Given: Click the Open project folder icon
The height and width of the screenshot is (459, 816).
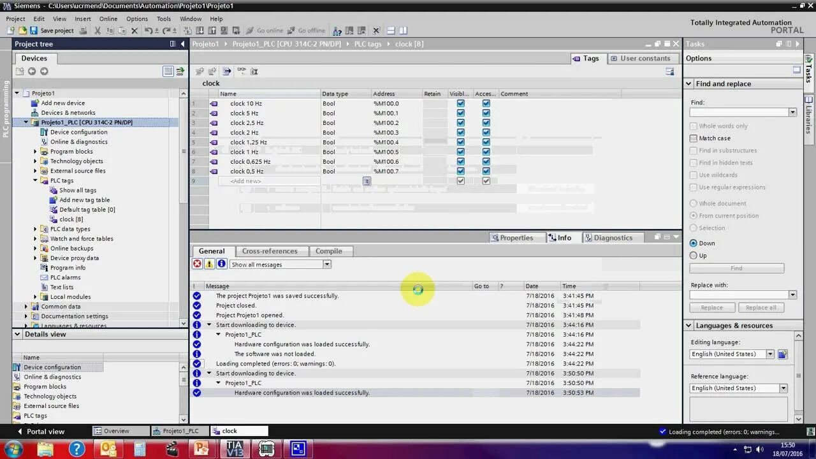Looking at the screenshot, I should pos(22,31).
